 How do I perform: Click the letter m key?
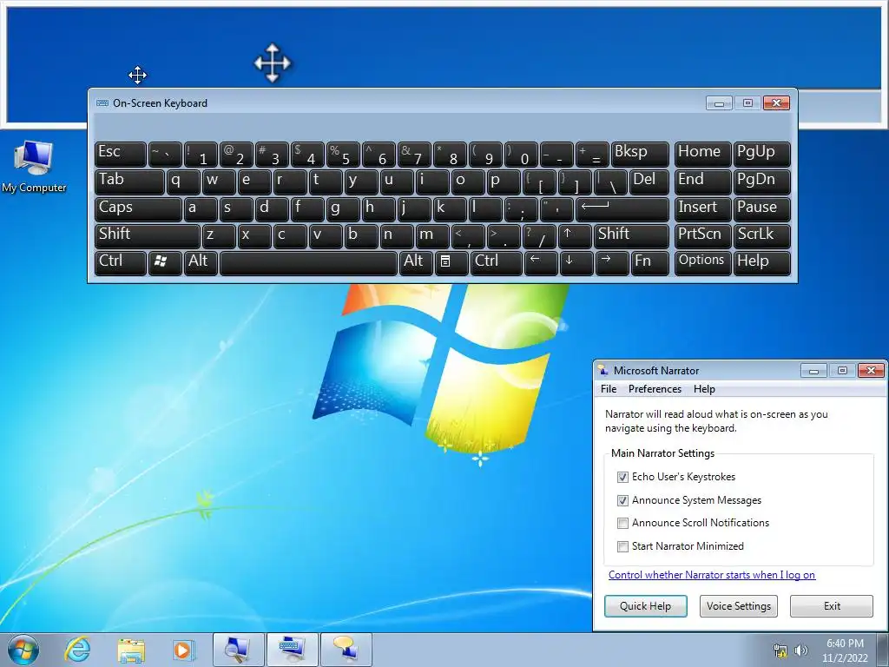click(432, 236)
